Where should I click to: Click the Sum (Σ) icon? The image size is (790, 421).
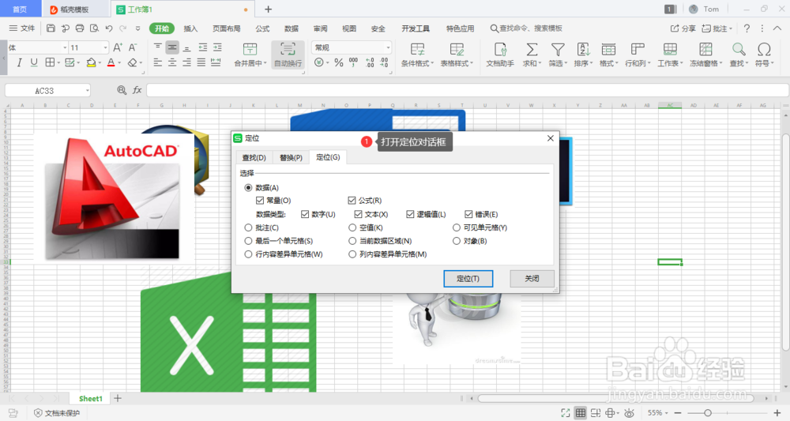pyautogui.click(x=532, y=49)
